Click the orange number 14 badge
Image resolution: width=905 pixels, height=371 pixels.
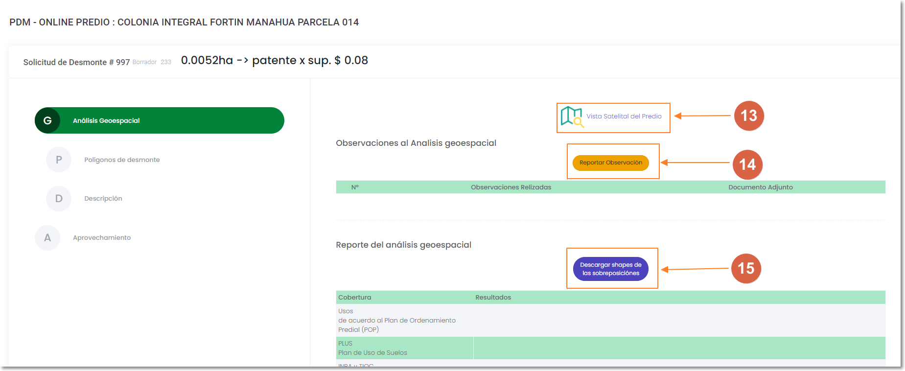[747, 164]
